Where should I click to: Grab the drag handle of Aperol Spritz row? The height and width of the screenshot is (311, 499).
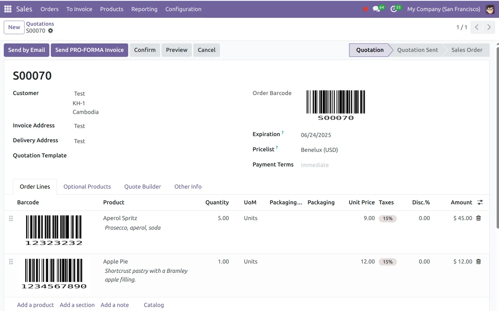point(11,218)
